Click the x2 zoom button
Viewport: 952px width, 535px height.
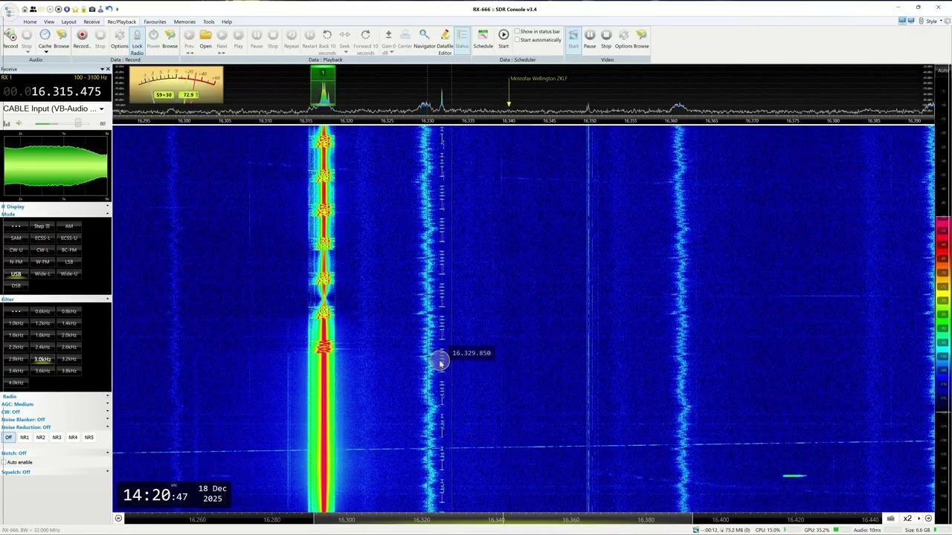tap(907, 519)
